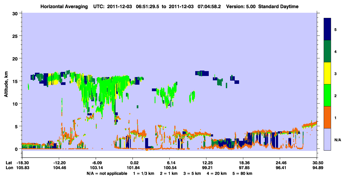Click latitude value 18.36
Screen dimensions: 352x181
243,163
